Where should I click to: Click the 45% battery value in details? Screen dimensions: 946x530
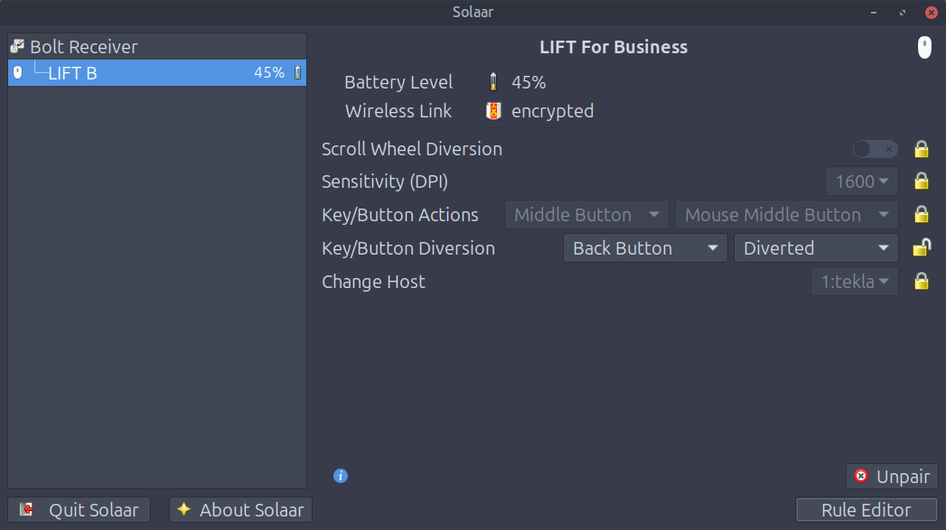[529, 82]
